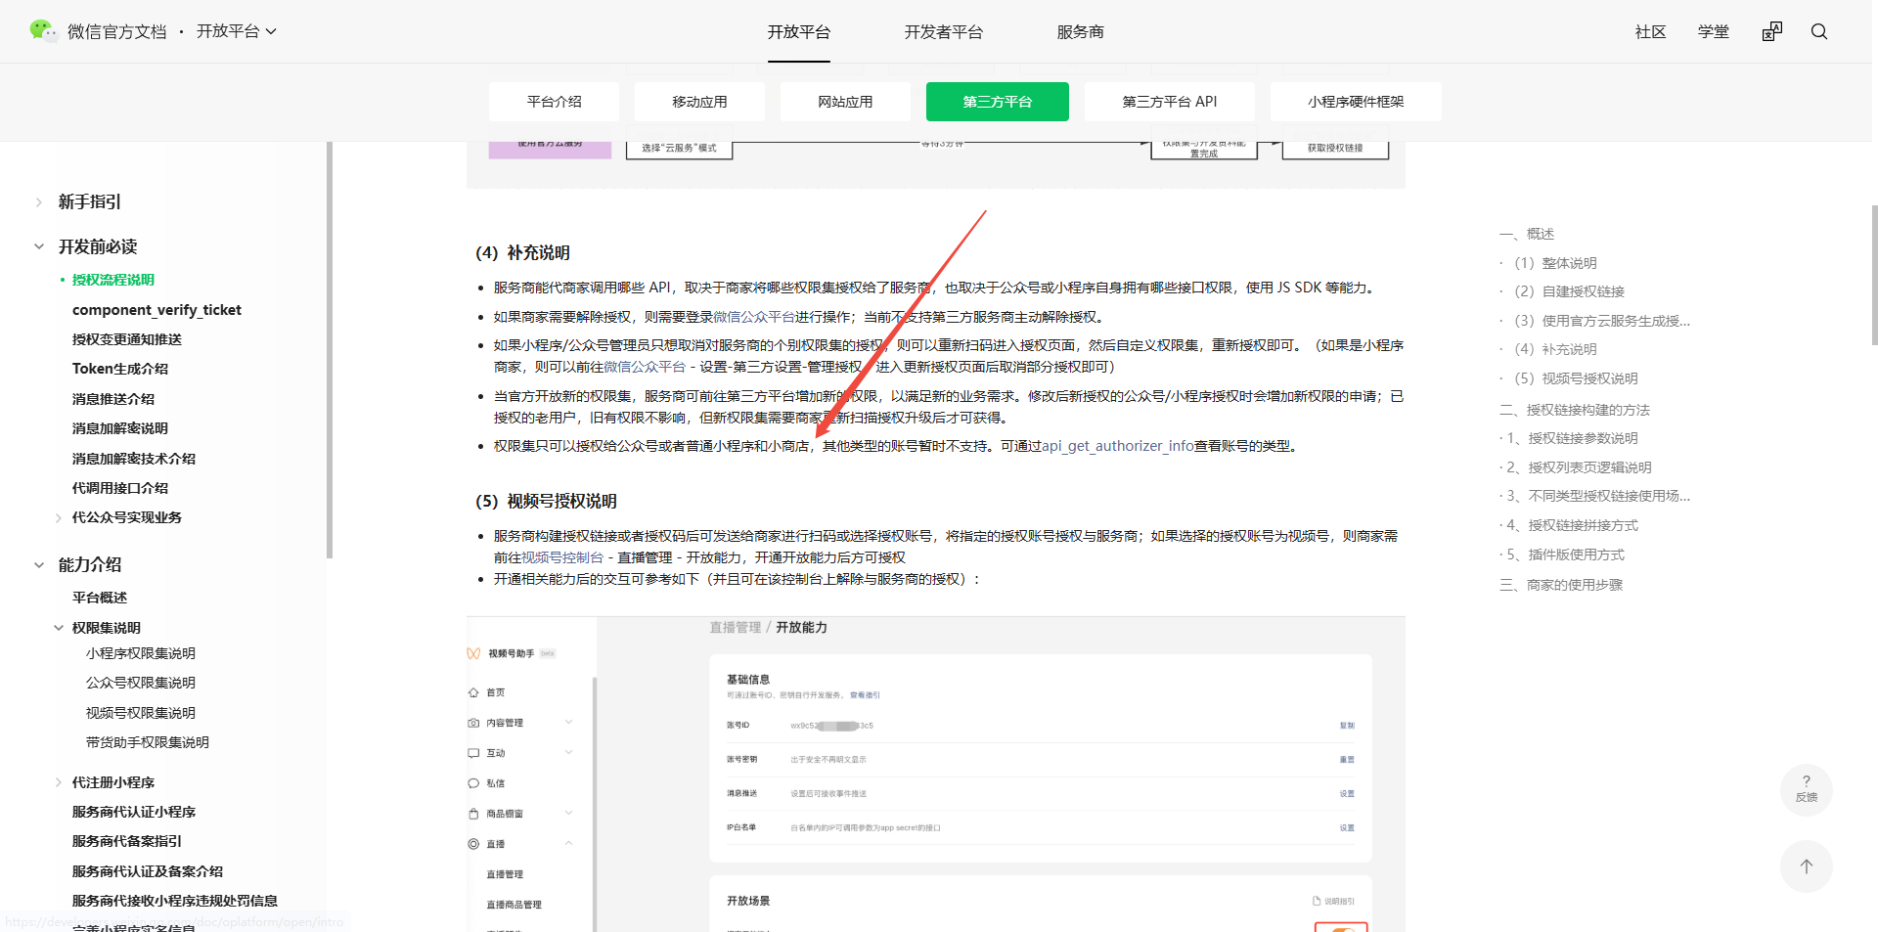Switch to the 服务商 top tab
The image size is (1878, 932).
pyautogui.click(x=1080, y=31)
